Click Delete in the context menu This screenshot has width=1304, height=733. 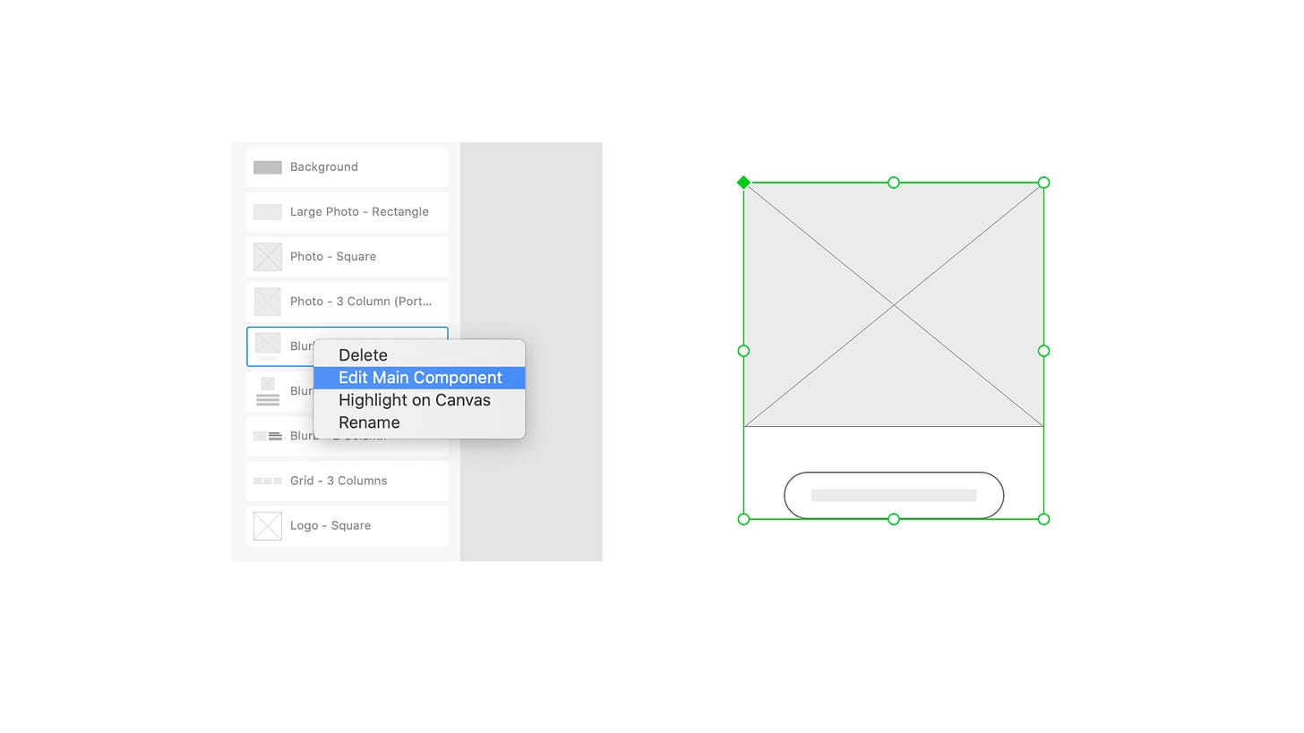coord(363,355)
